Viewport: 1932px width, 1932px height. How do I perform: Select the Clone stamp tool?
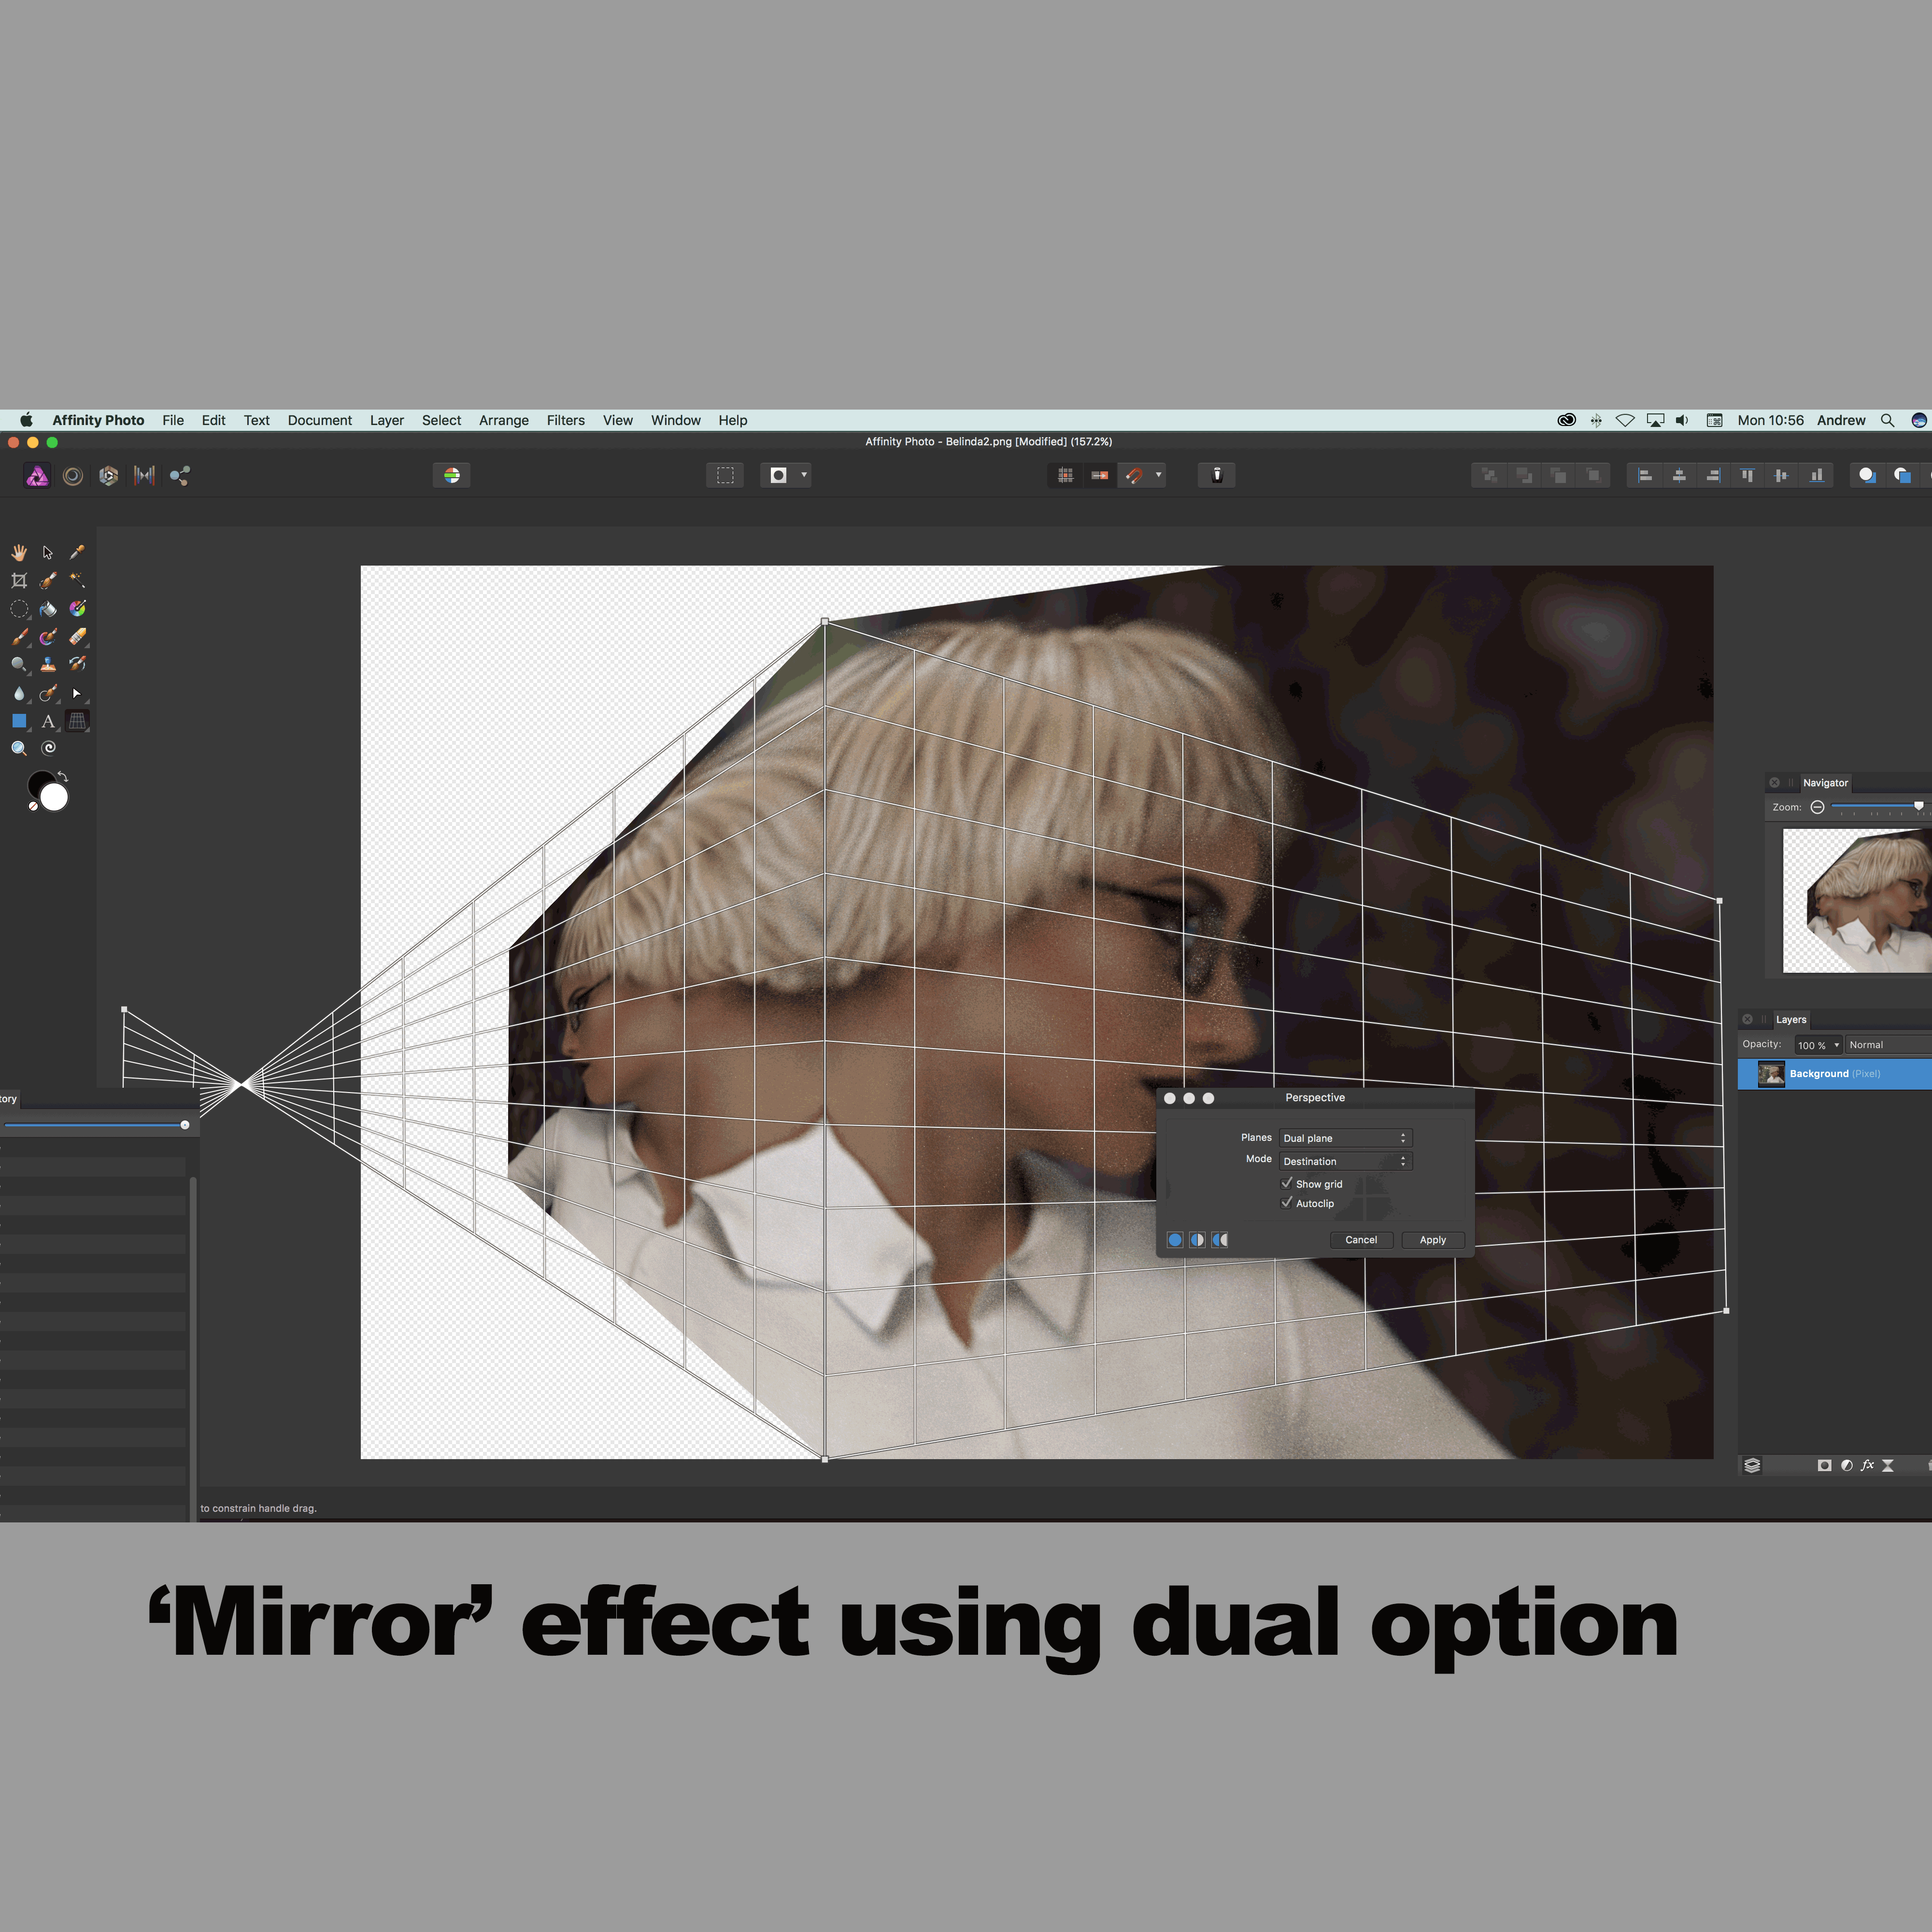point(48,664)
